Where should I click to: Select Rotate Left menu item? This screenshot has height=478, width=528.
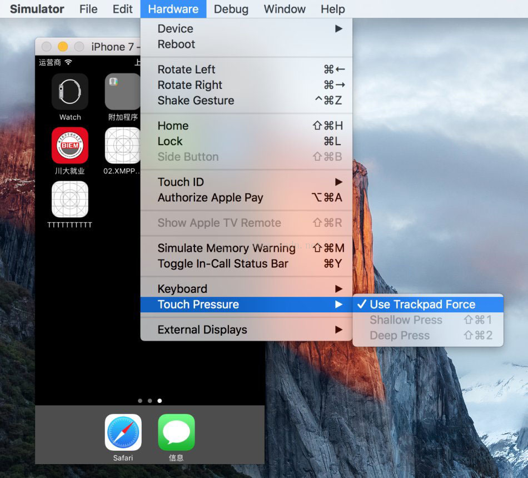246,69
